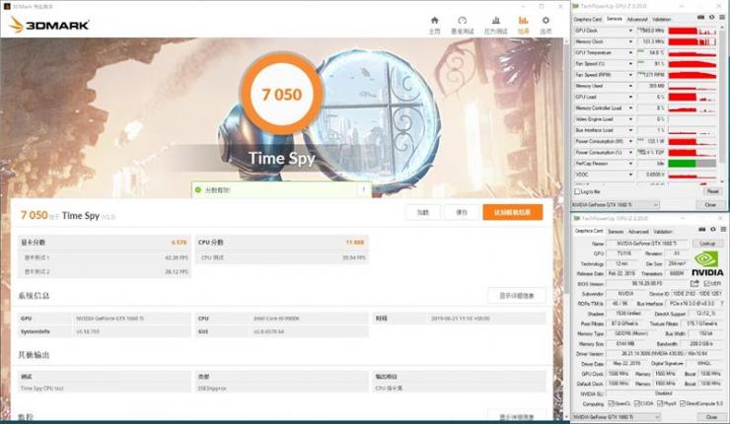The image size is (730, 424).
Task: Click Close button in GPU-Z Sensors window
Action: (x=710, y=205)
